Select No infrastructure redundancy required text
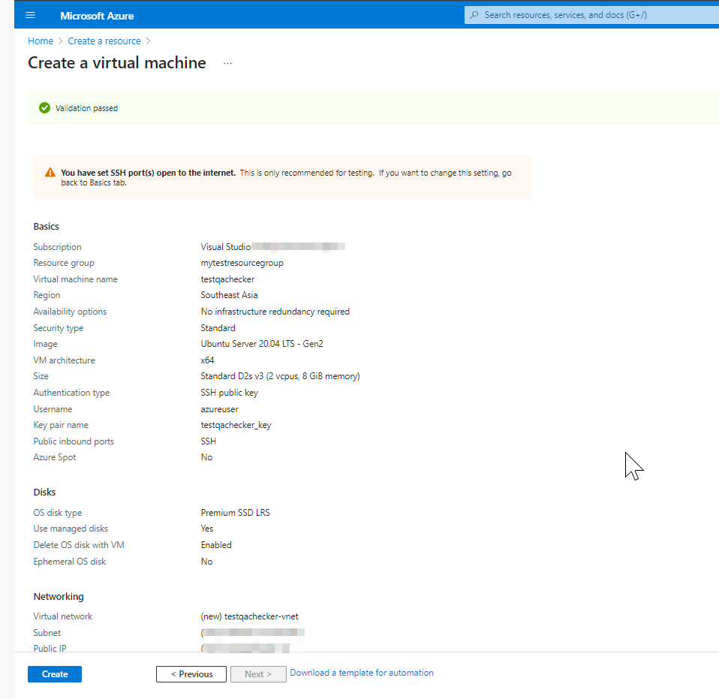The height and width of the screenshot is (699, 719). coord(275,312)
